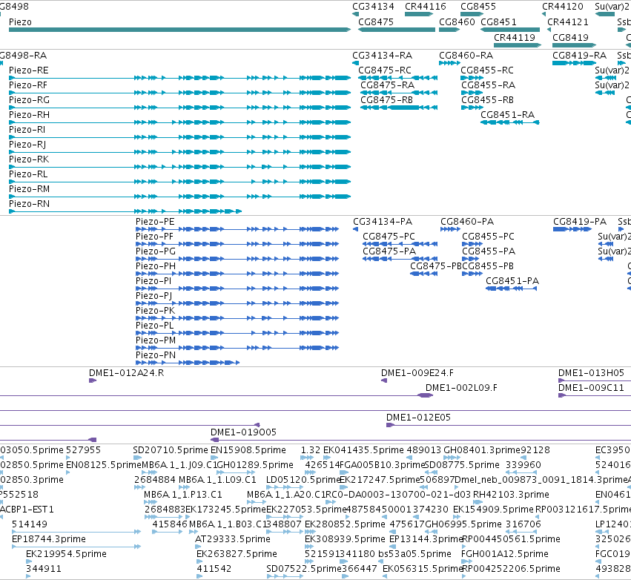631x580 pixels.
Task: Click the Piezo gene span bar
Action: (x=180, y=30)
